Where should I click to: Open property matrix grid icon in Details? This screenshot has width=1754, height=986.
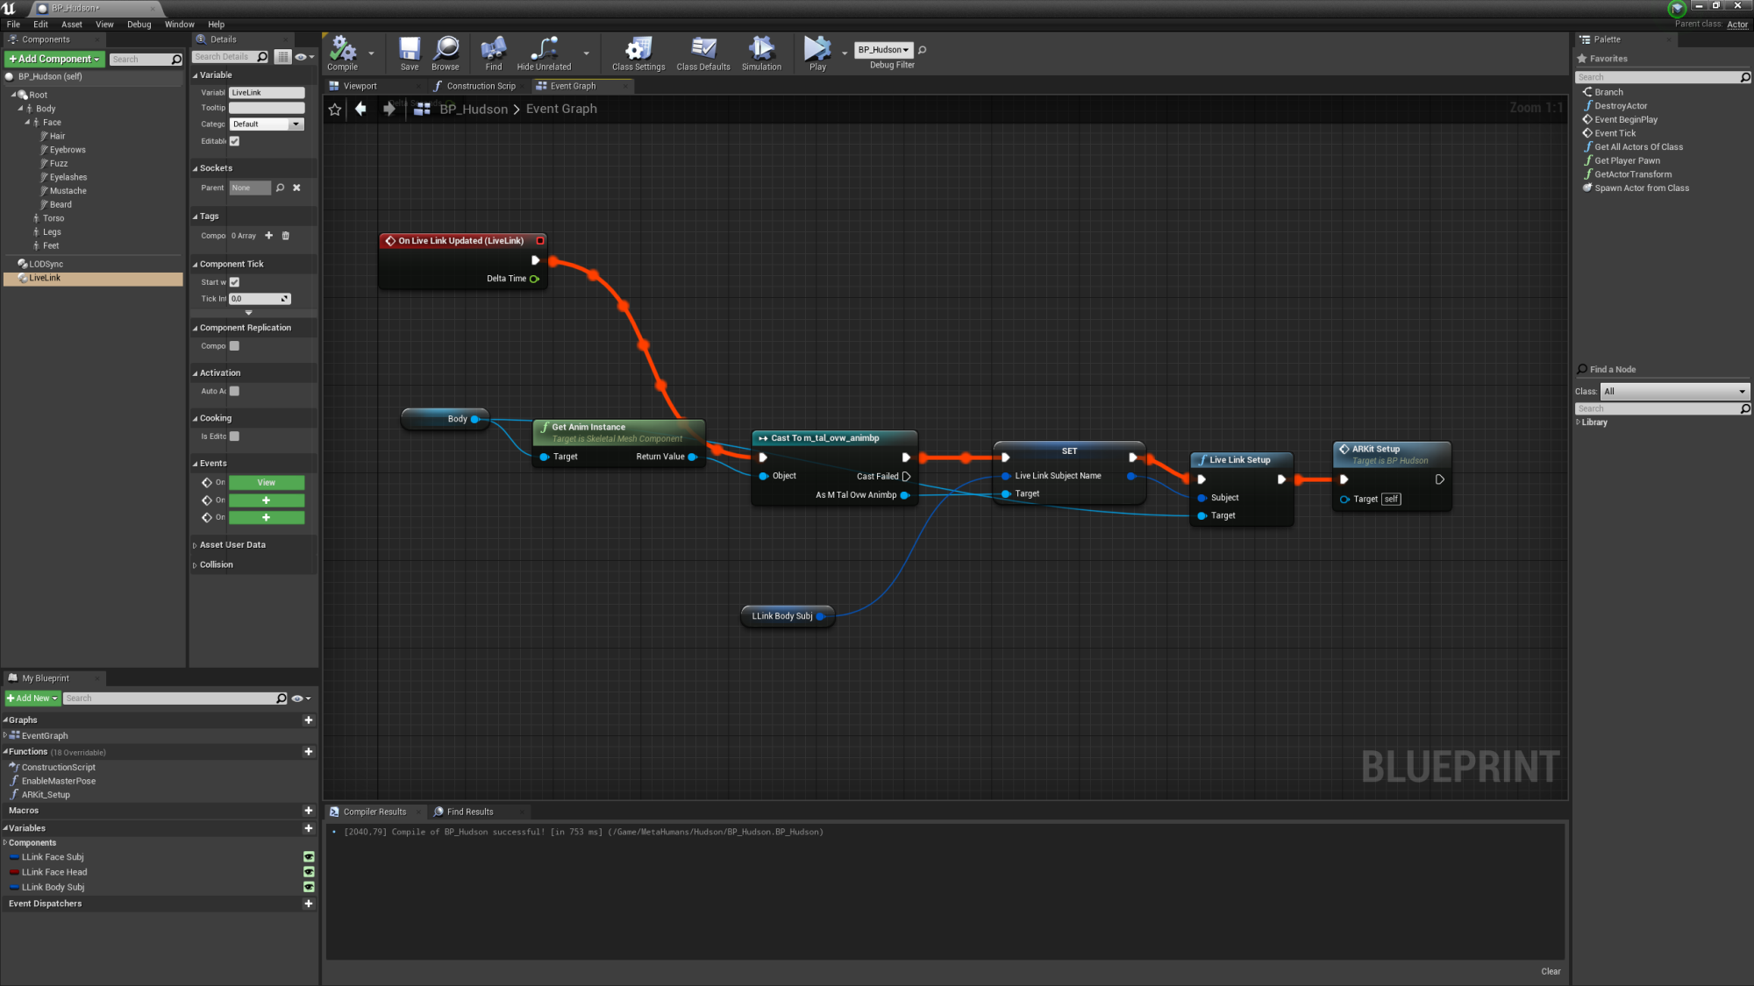282,57
